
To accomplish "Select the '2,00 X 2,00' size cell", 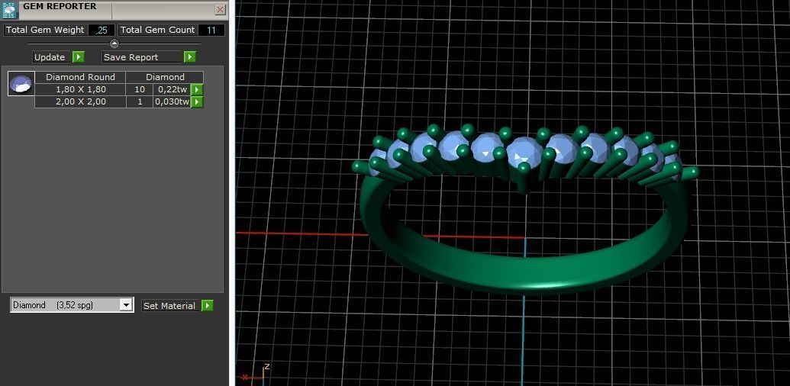I will pos(81,101).
